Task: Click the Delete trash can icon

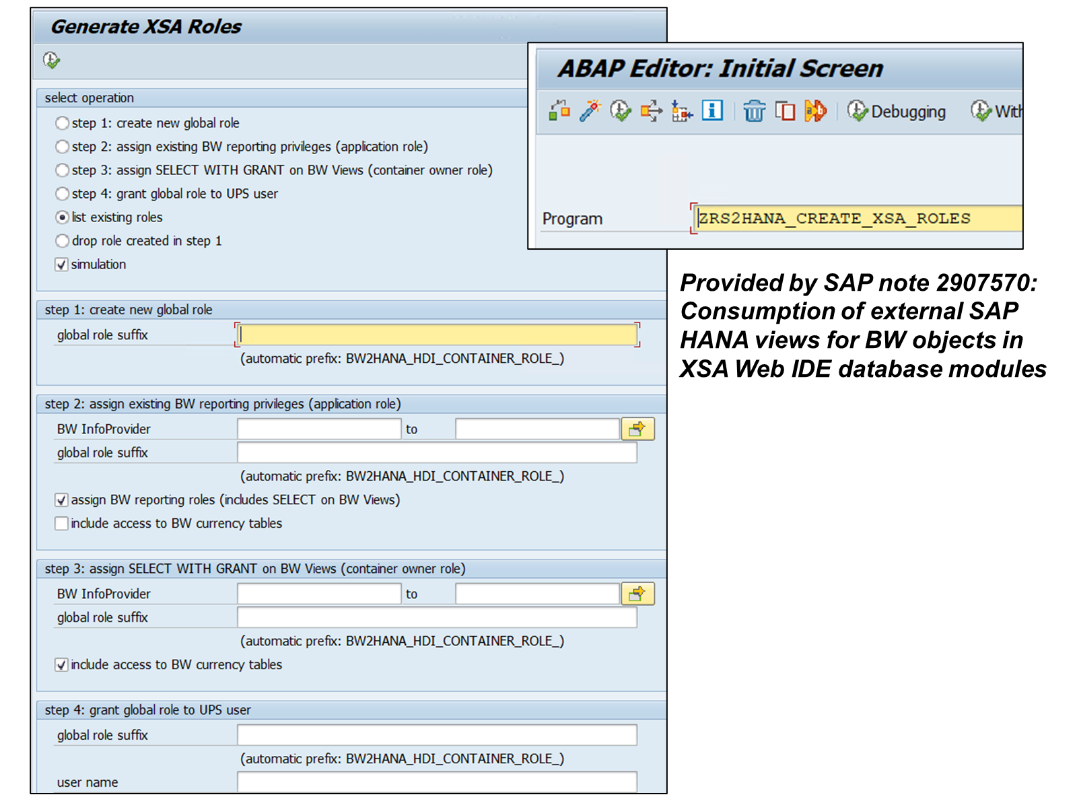Action: (755, 110)
